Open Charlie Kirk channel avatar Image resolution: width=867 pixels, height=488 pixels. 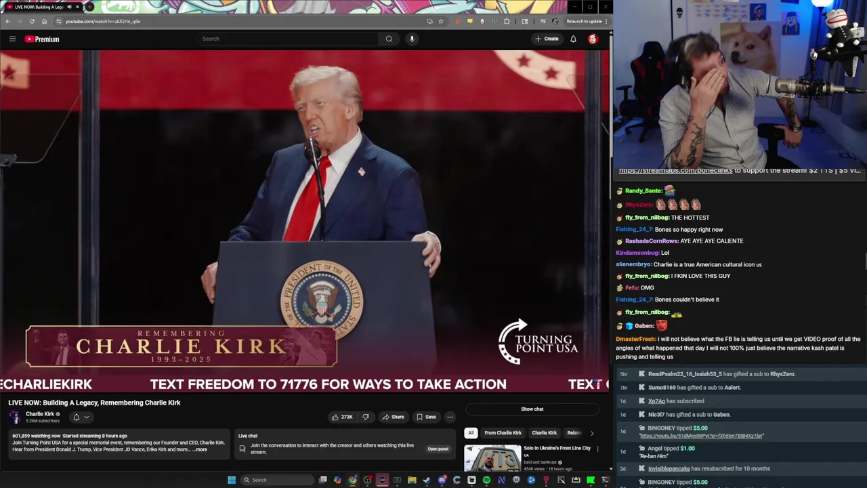click(x=15, y=417)
